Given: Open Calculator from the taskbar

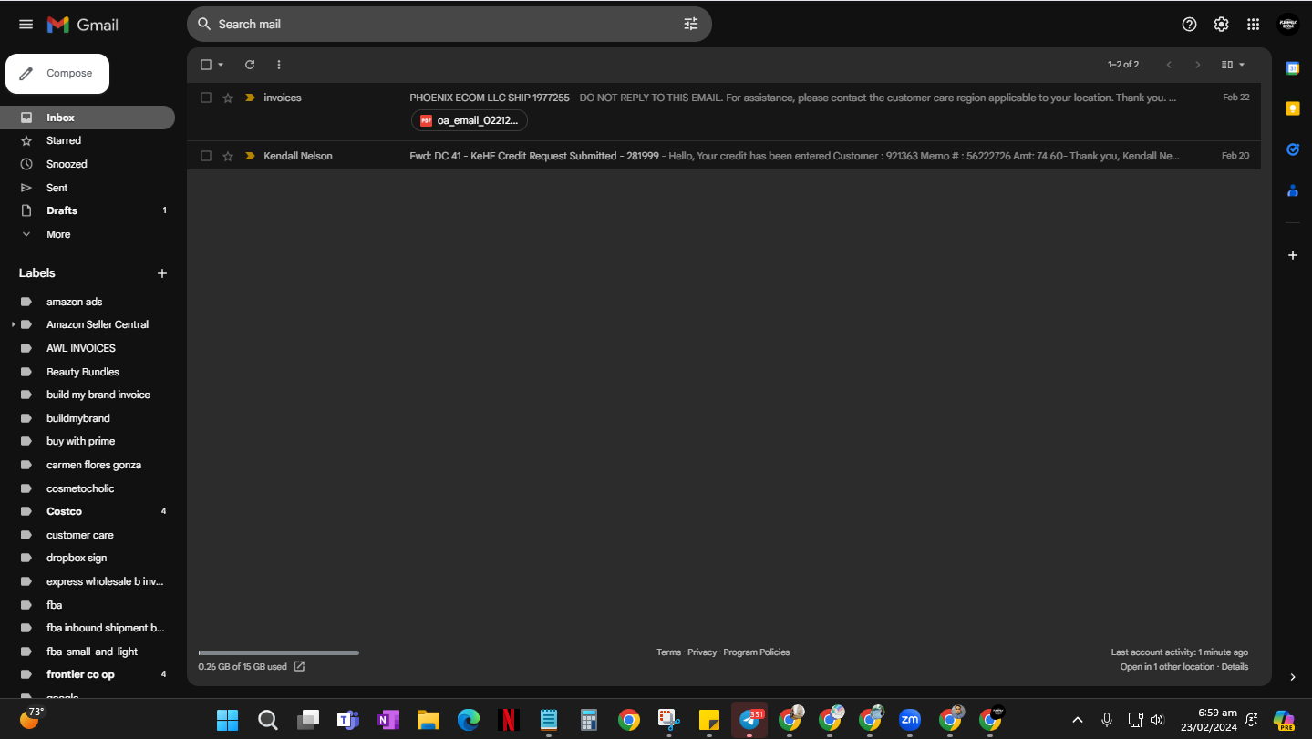Looking at the screenshot, I should (589, 720).
